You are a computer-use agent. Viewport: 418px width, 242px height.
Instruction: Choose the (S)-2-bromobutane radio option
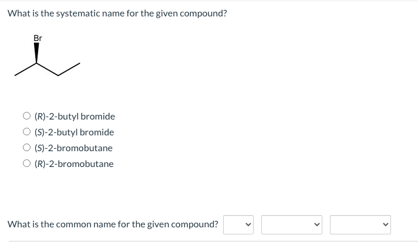pyautogui.click(x=26, y=148)
